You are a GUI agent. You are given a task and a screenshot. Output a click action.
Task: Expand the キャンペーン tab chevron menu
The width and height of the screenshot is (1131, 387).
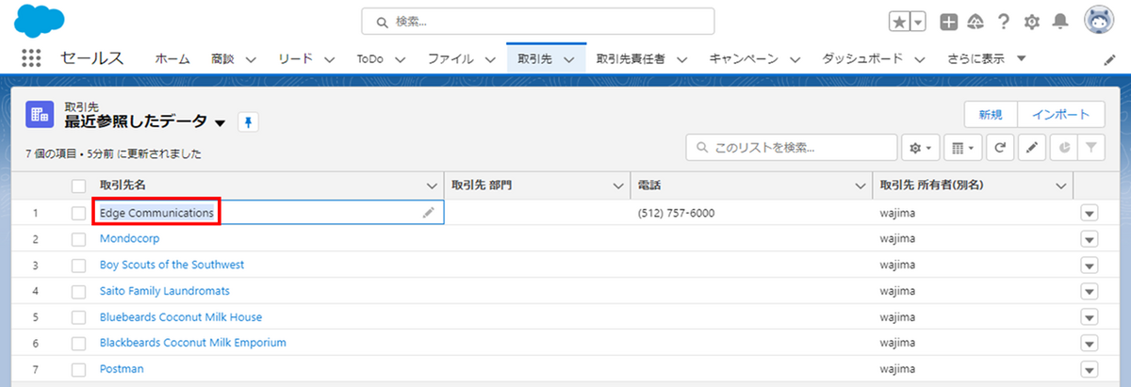pos(794,59)
